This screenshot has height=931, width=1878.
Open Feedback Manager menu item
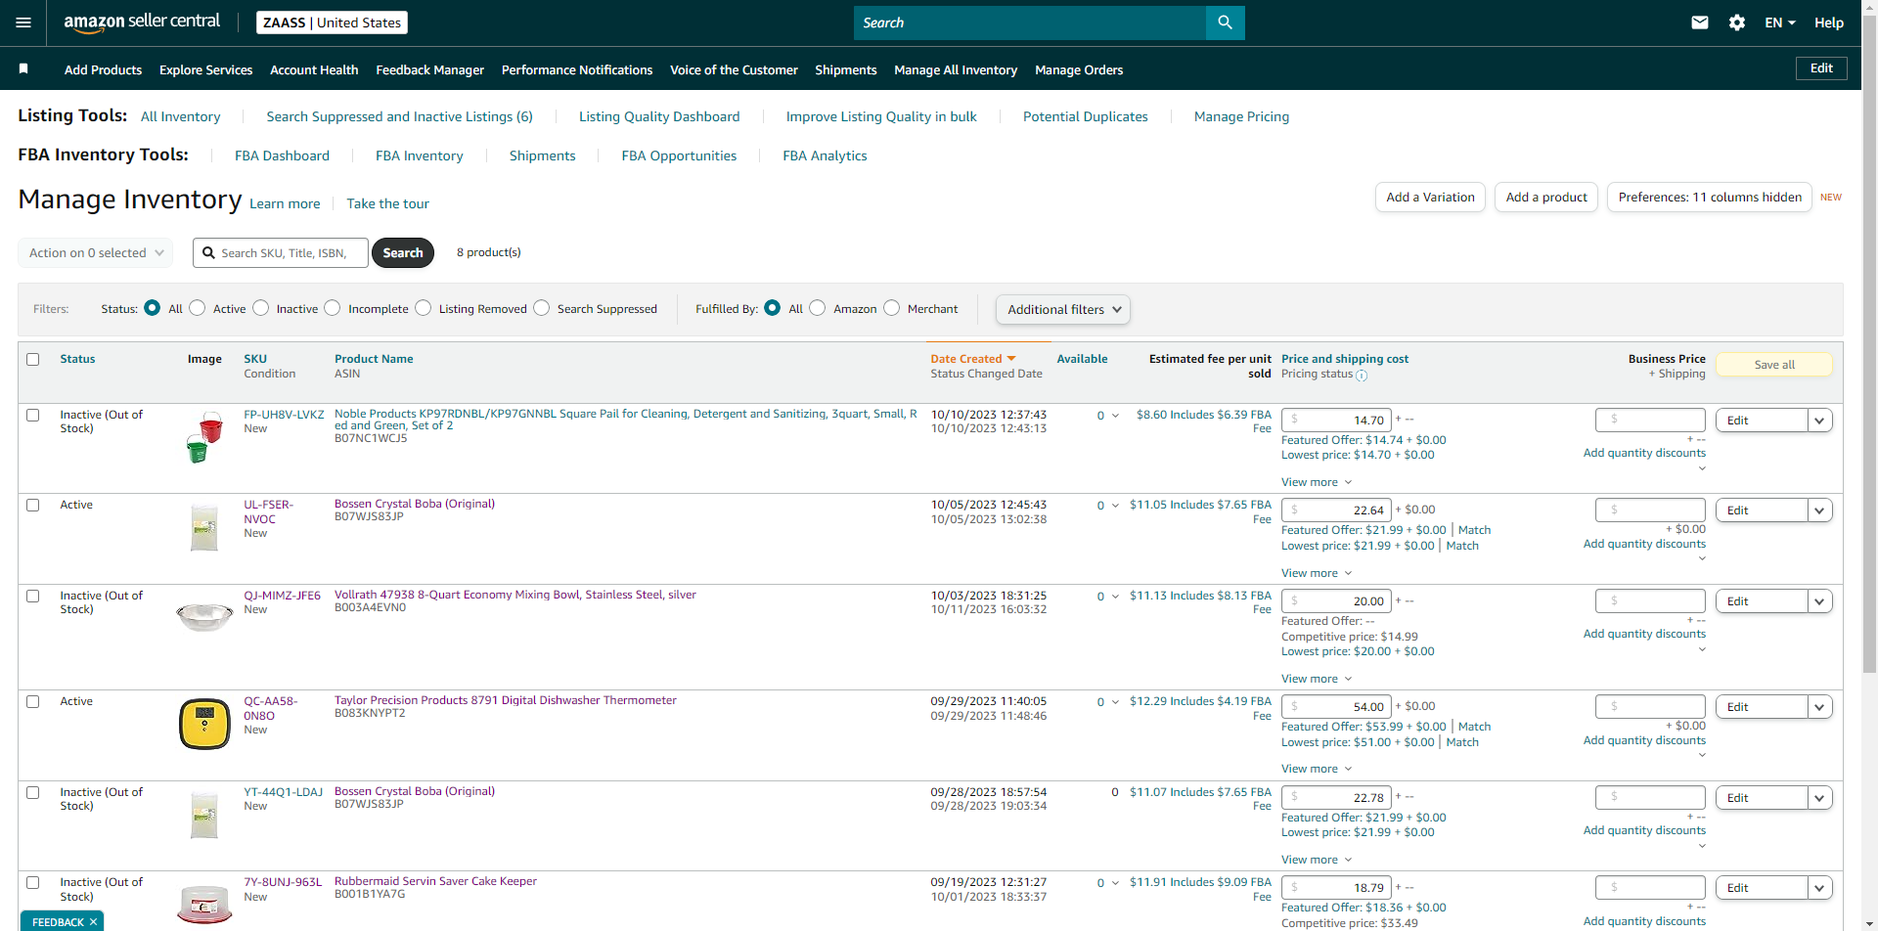coord(430,69)
